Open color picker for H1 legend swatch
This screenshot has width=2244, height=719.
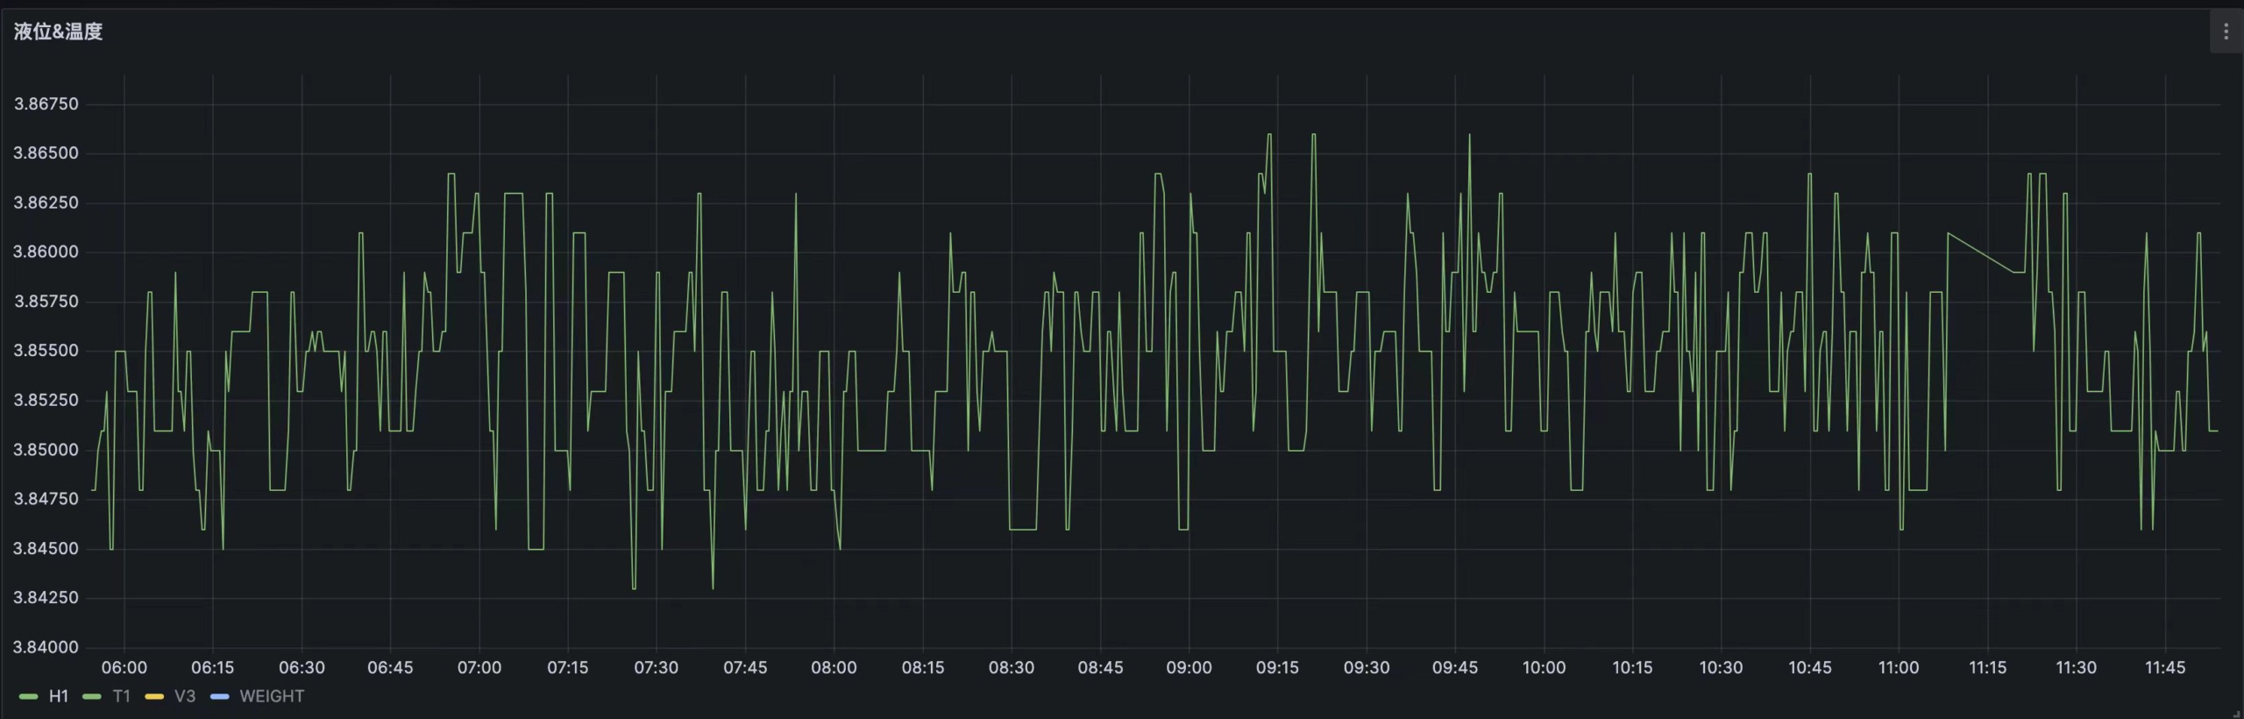coord(28,697)
